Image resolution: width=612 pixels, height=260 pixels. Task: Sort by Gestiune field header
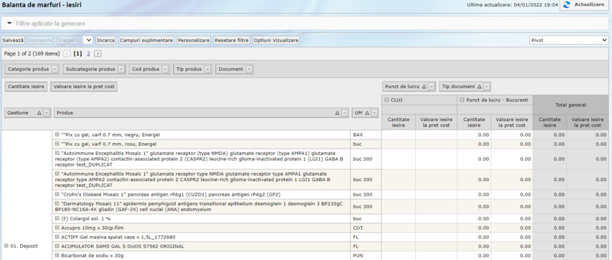pyautogui.click(x=21, y=113)
